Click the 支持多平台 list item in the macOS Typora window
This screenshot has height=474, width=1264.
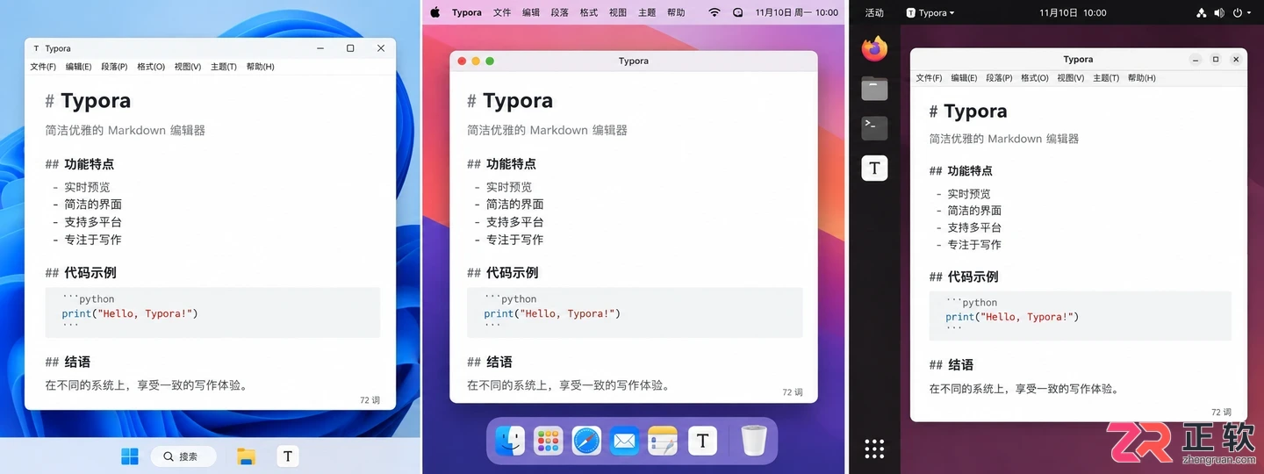(x=515, y=222)
